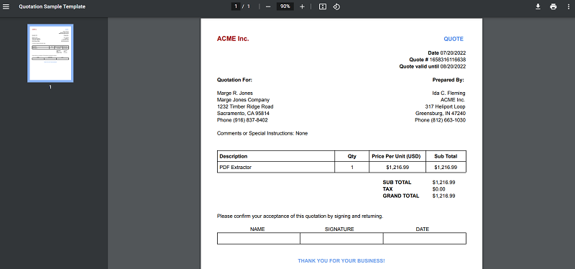Click the quantity cell showing 1

(352, 168)
